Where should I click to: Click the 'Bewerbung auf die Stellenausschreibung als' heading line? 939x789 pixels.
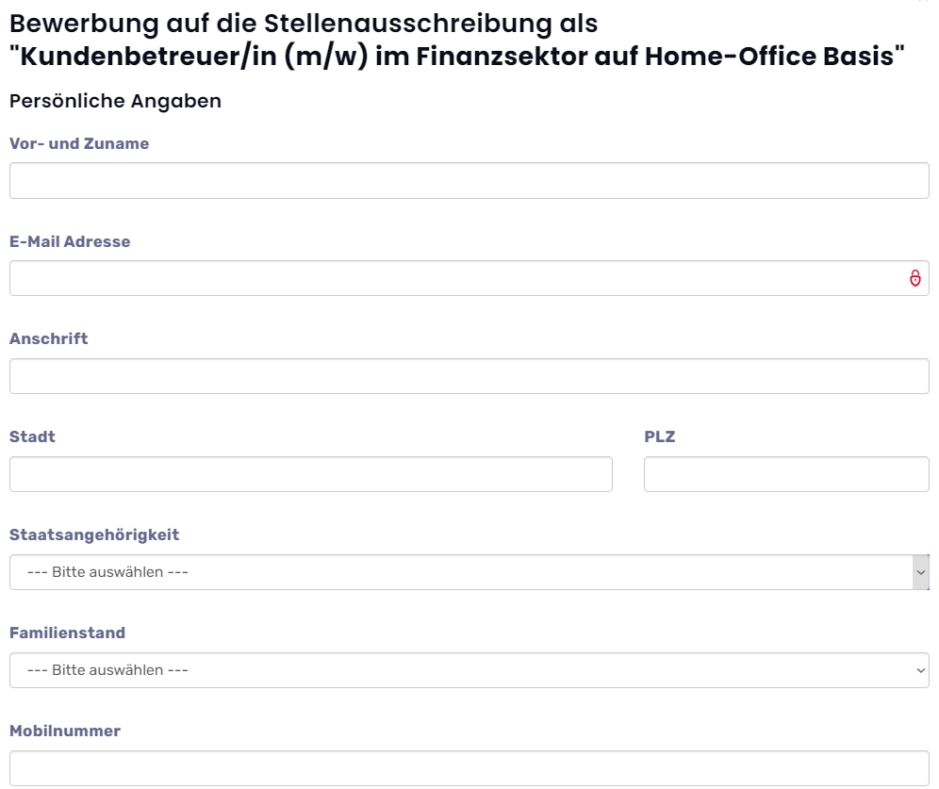tap(304, 24)
